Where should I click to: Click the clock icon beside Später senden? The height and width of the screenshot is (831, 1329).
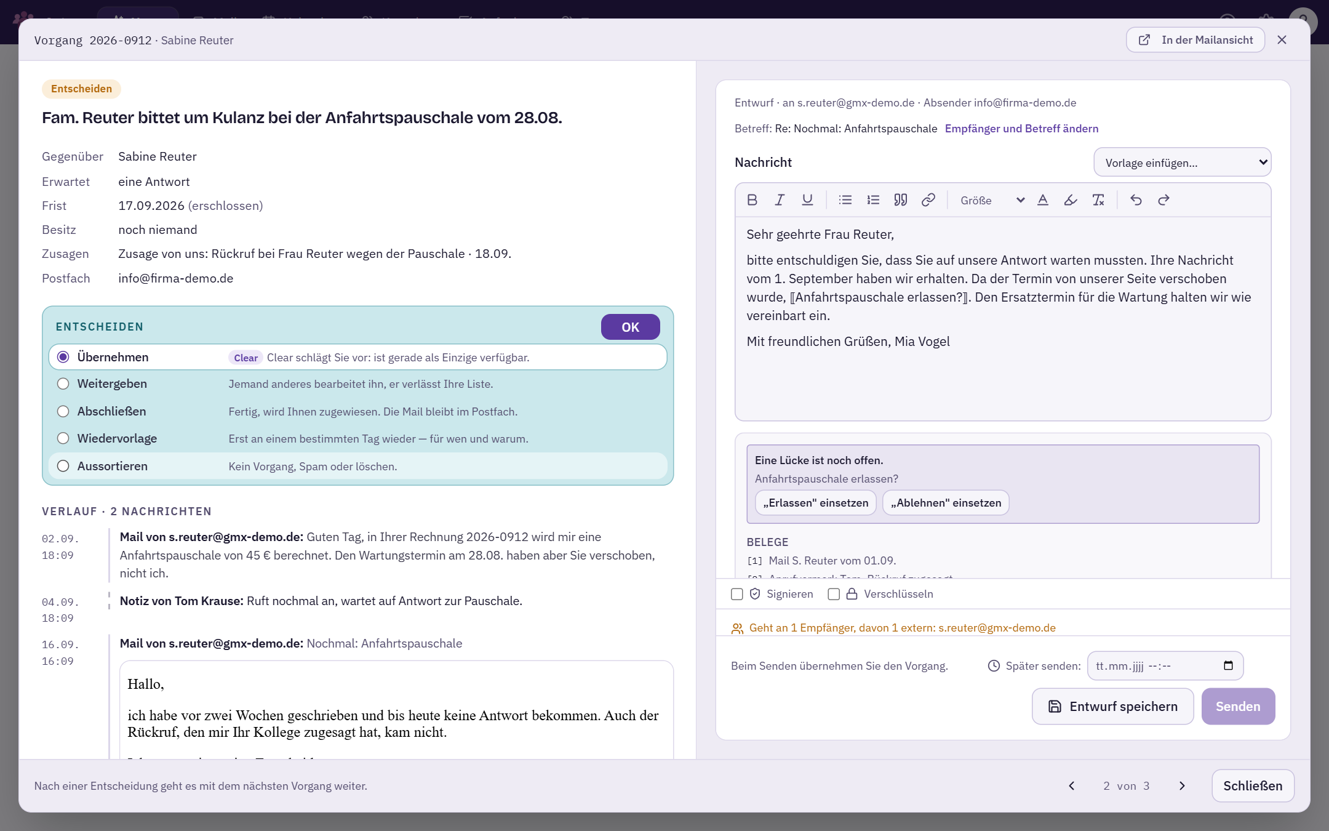tap(994, 665)
